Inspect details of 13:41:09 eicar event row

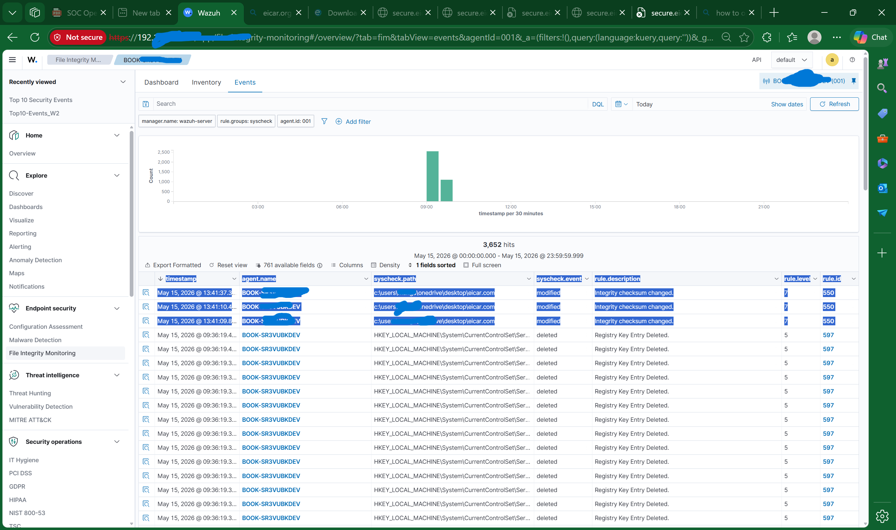tap(146, 321)
